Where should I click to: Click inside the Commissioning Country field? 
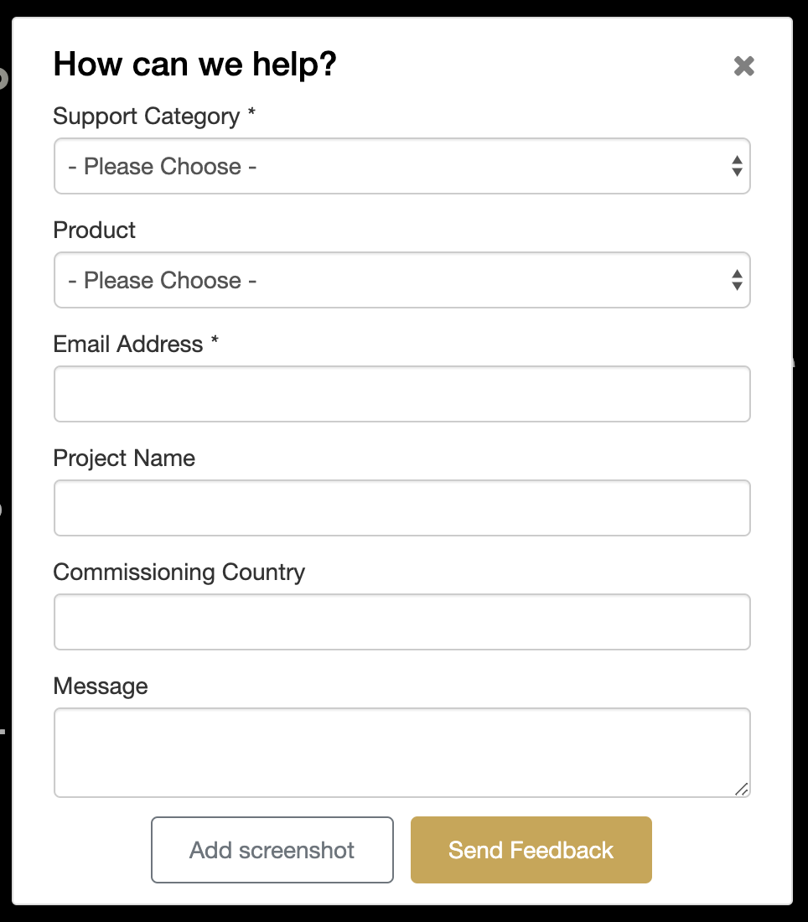[402, 621]
